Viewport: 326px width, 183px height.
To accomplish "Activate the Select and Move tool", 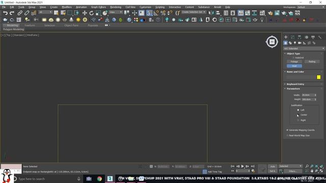I will click(85, 13).
